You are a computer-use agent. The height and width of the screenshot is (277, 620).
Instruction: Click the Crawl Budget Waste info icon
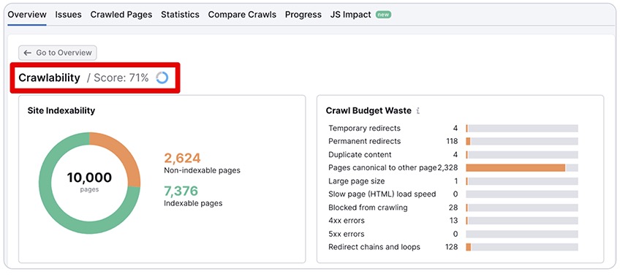pyautogui.click(x=418, y=111)
